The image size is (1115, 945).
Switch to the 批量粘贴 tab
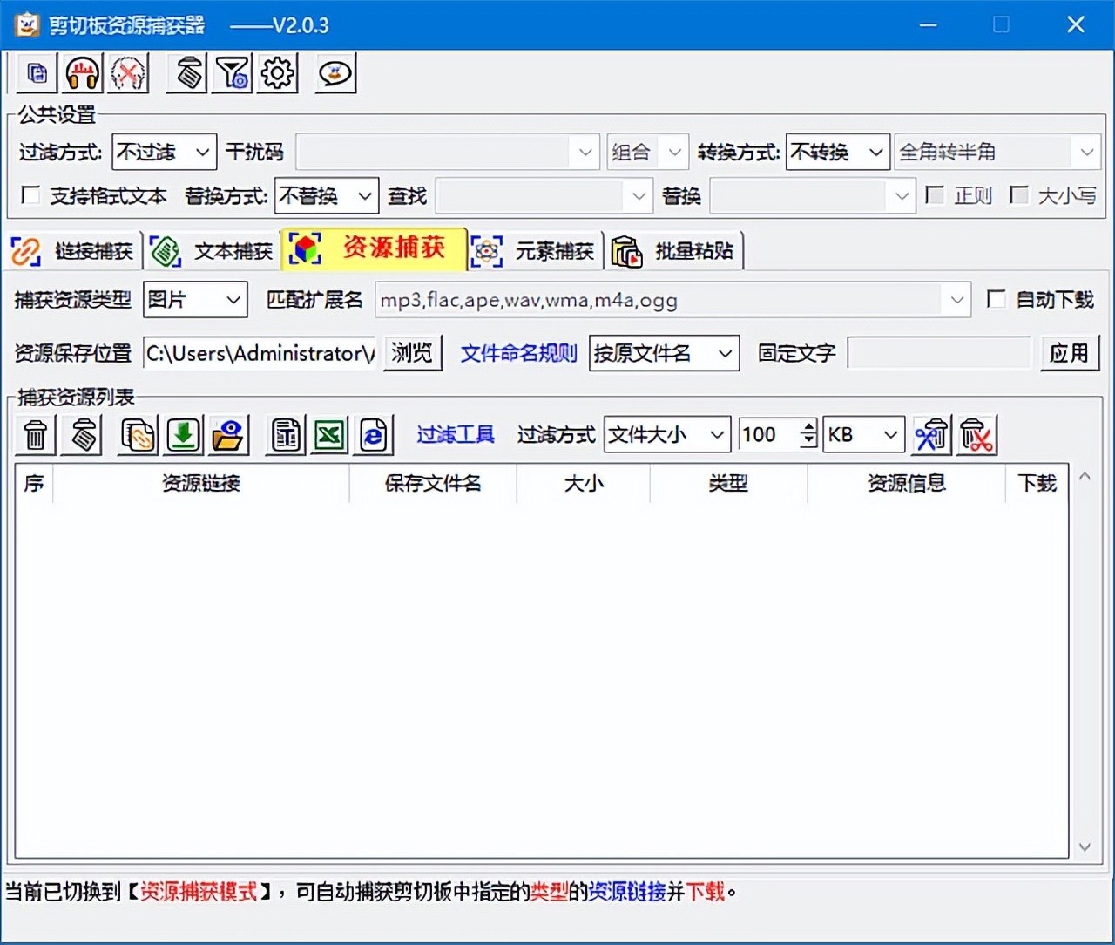tap(674, 251)
